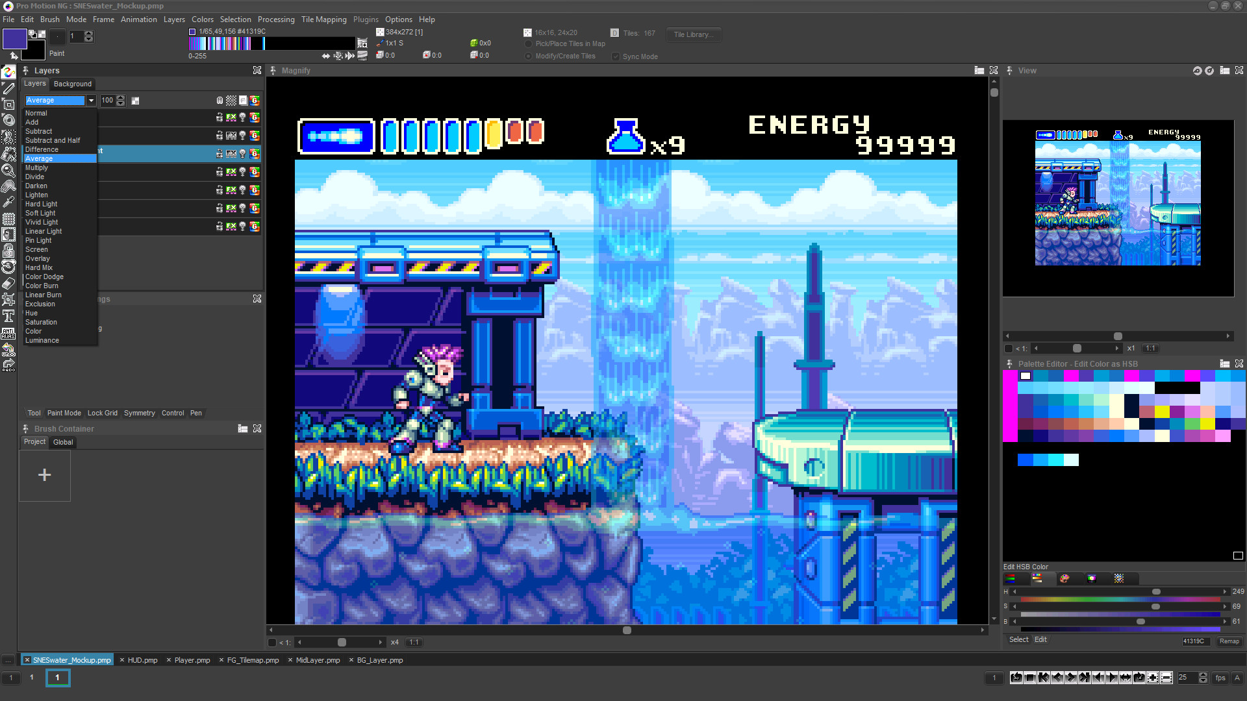Click the Remap button in Palette Editor
This screenshot has height=701, width=1247.
tap(1229, 641)
